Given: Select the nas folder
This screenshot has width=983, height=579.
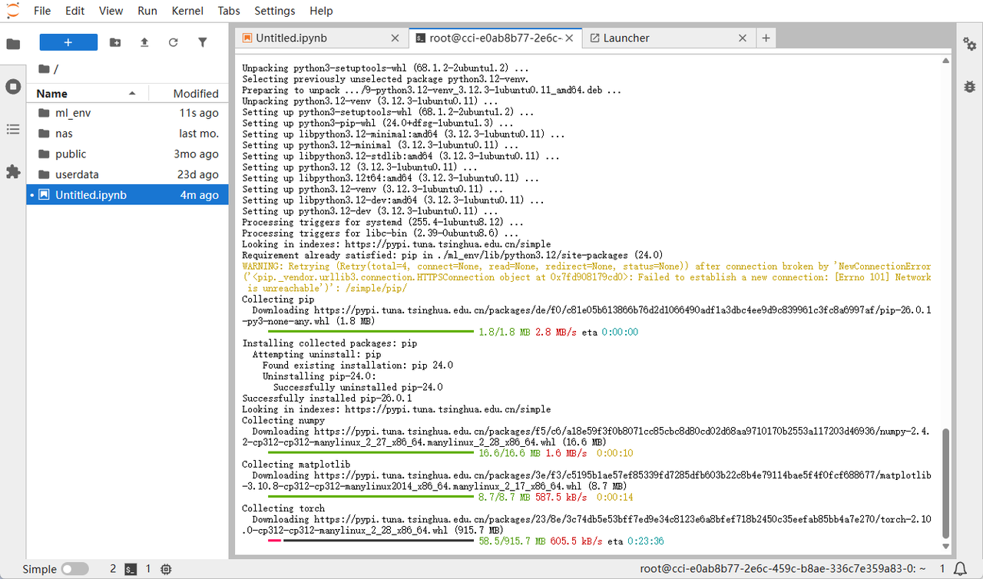Looking at the screenshot, I should click(x=127, y=134).
